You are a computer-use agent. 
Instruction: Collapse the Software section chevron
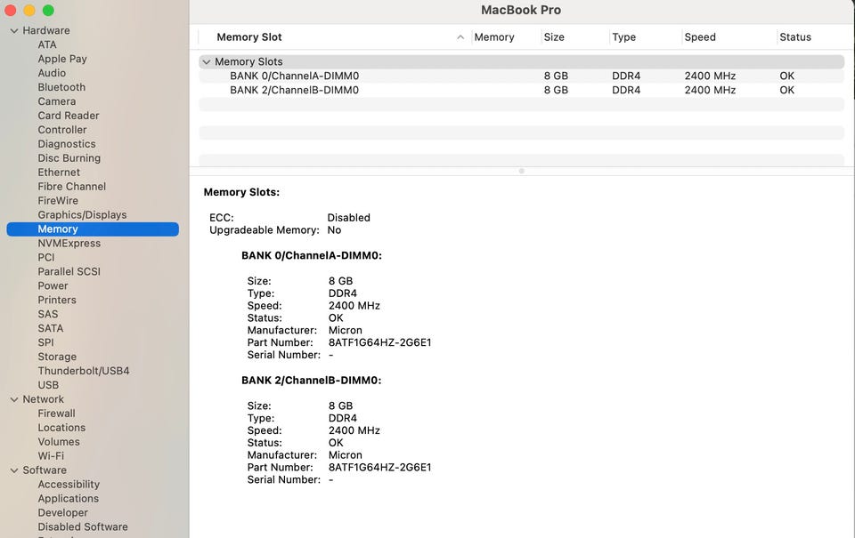tap(14, 470)
